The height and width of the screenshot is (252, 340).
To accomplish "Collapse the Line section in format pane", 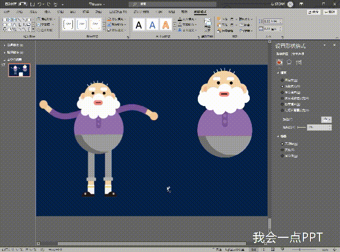I will (x=278, y=136).
